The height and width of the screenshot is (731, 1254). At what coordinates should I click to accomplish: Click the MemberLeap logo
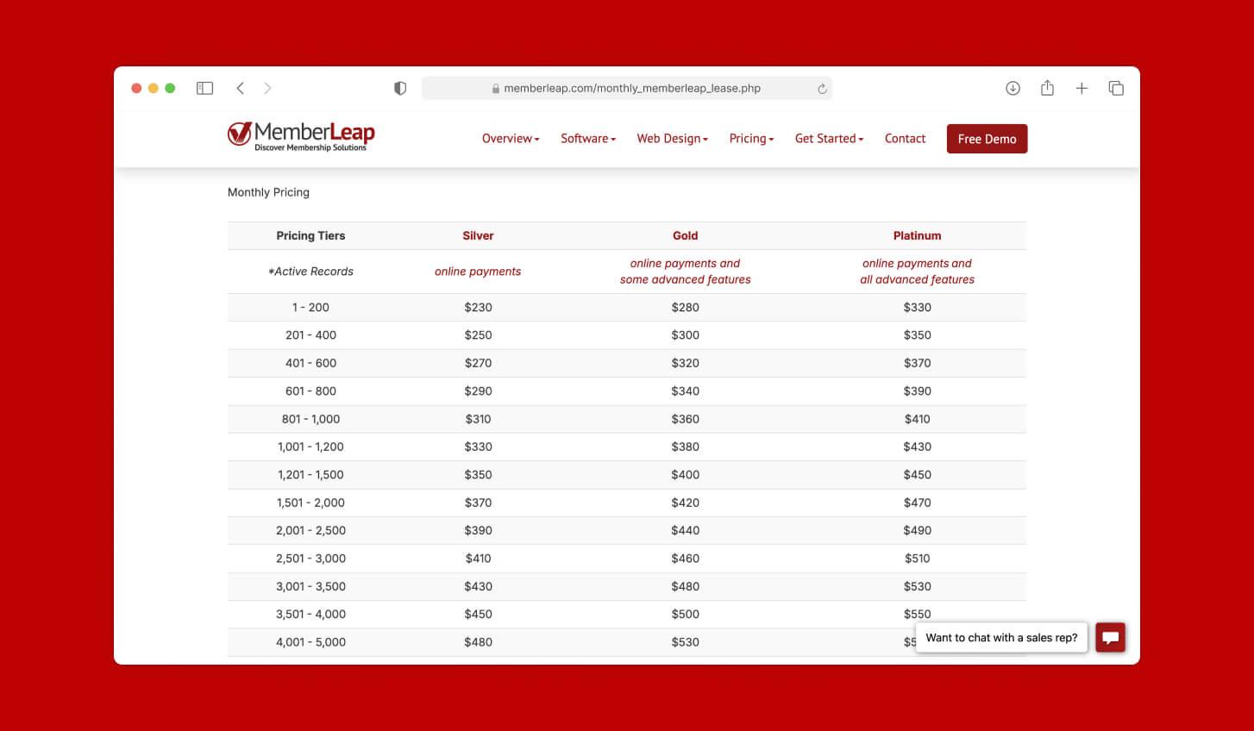pyautogui.click(x=301, y=136)
